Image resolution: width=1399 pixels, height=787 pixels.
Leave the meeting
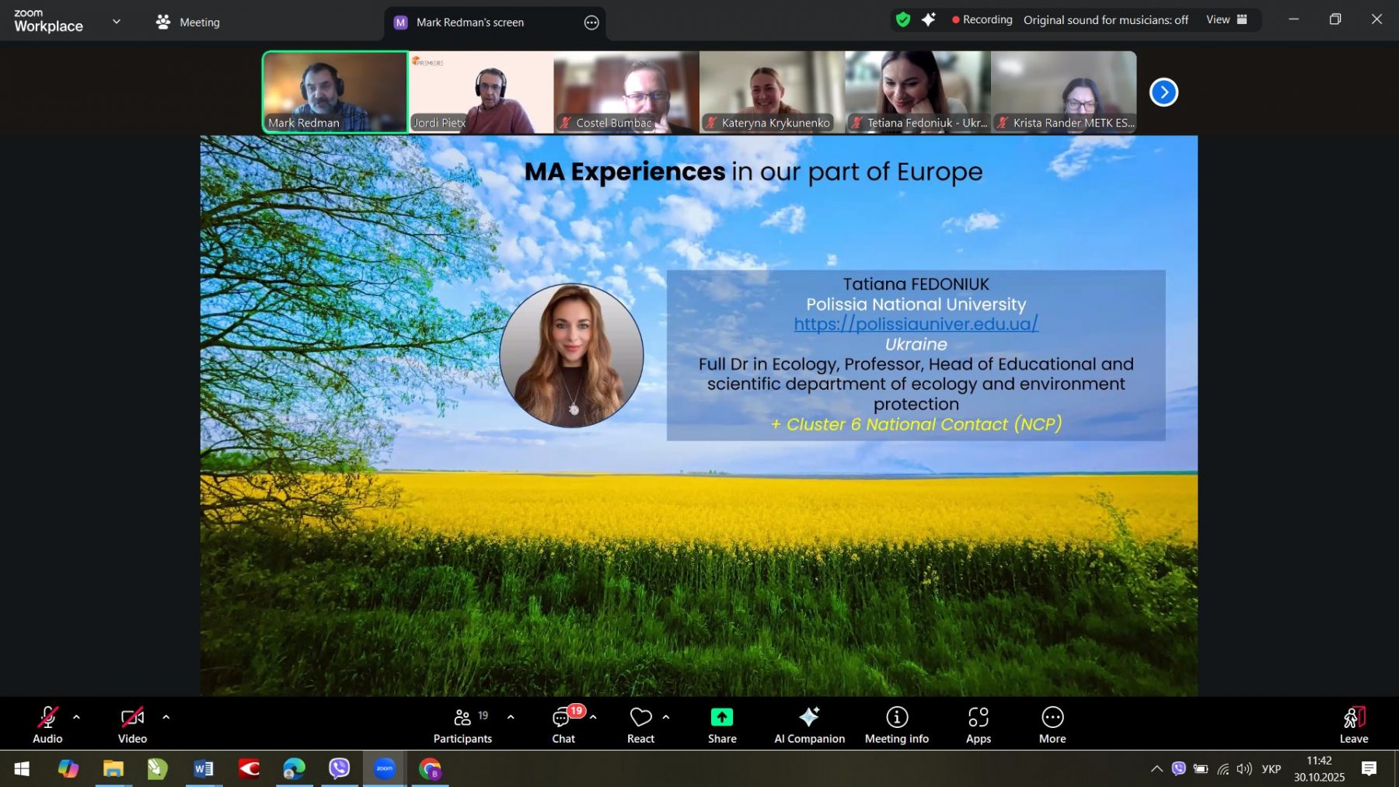(1353, 723)
